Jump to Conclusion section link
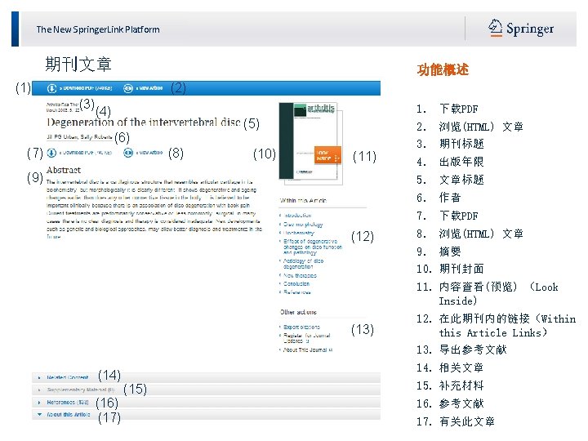This screenshot has height=441, width=588. click(x=296, y=283)
